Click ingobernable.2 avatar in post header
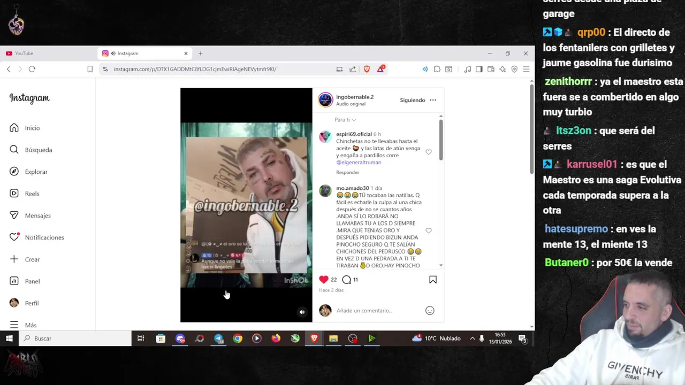The width and height of the screenshot is (685, 385). click(325, 100)
